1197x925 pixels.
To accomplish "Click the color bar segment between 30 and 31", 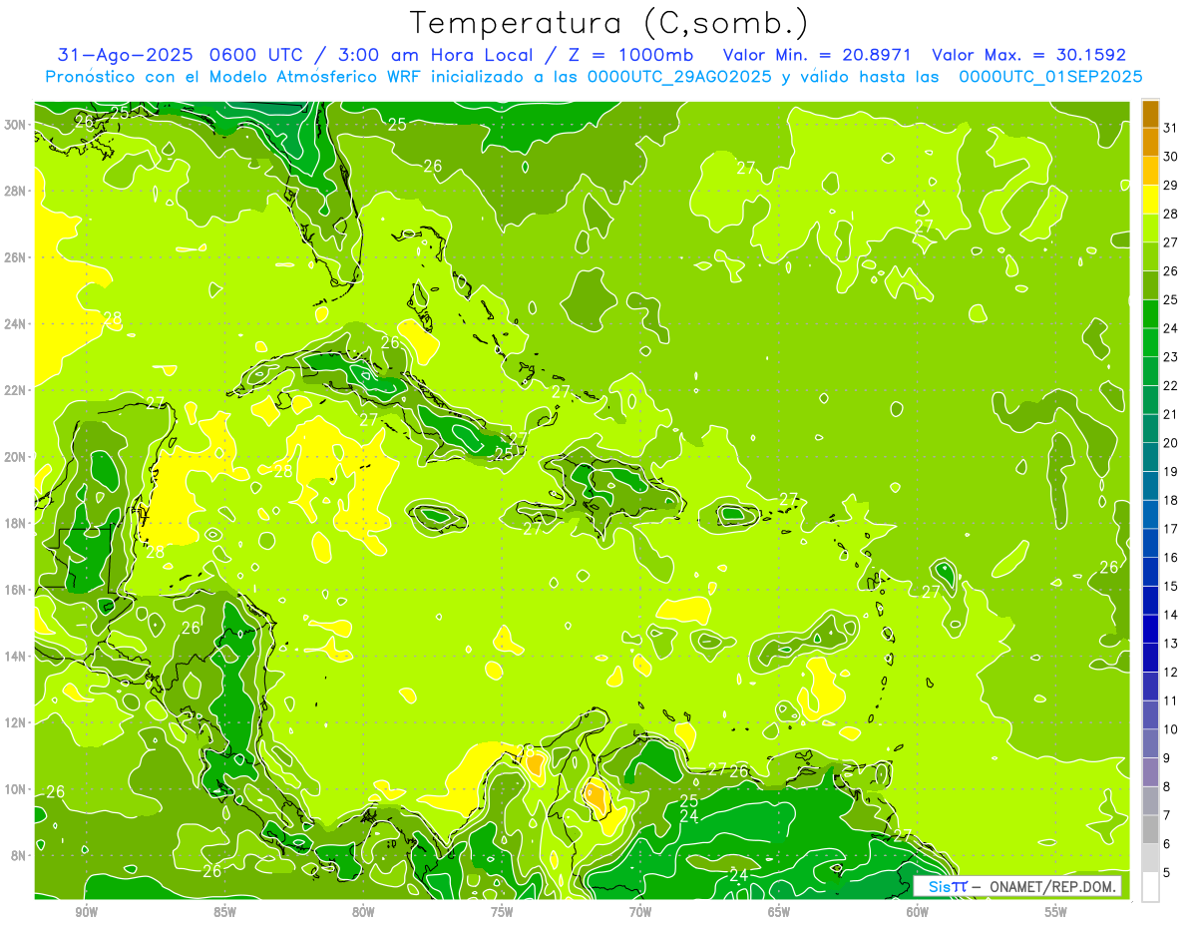I will click(1150, 142).
